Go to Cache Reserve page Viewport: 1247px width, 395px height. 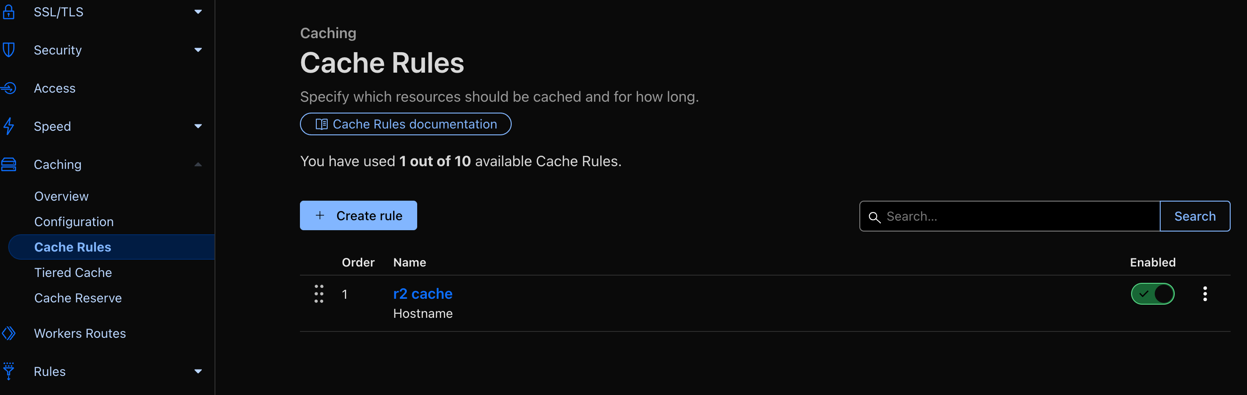[x=78, y=298]
